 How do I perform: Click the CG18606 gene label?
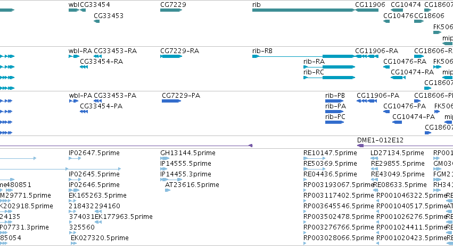(429, 15)
